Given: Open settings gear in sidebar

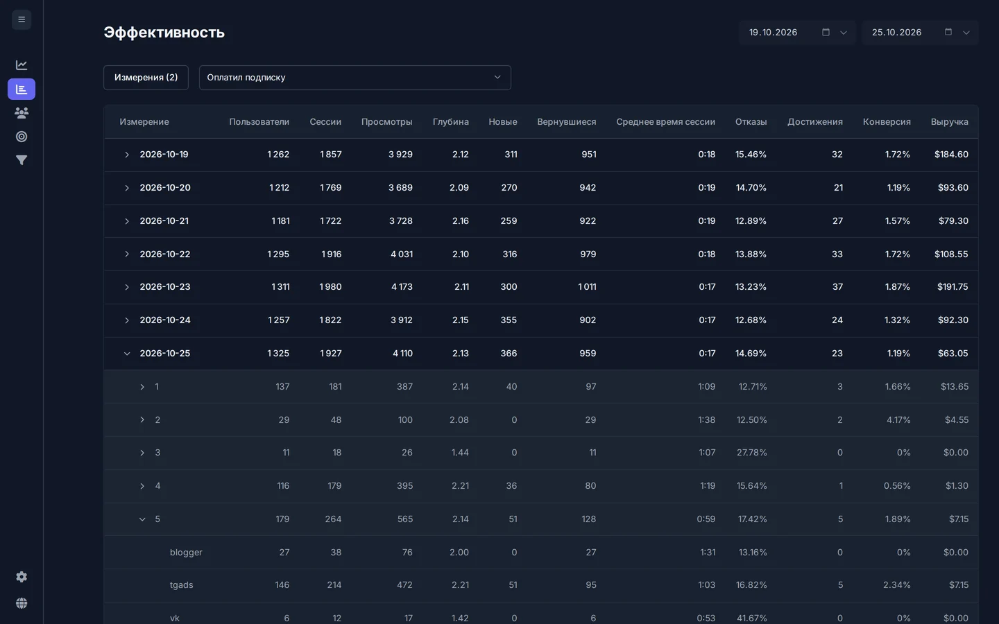Looking at the screenshot, I should (22, 577).
